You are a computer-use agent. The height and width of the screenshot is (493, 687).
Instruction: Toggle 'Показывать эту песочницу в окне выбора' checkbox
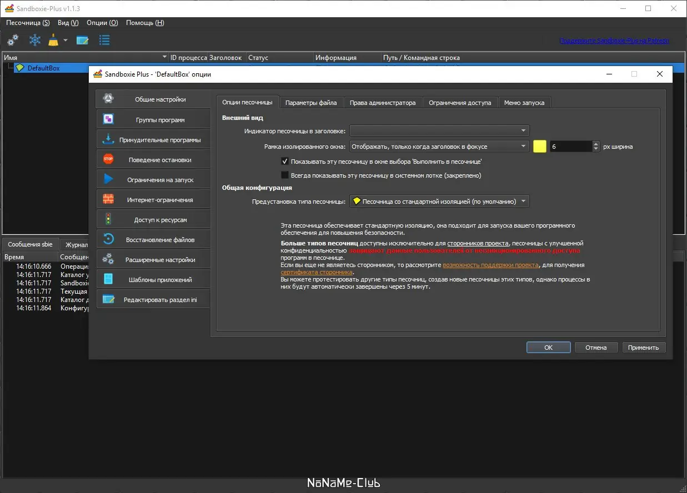click(285, 162)
